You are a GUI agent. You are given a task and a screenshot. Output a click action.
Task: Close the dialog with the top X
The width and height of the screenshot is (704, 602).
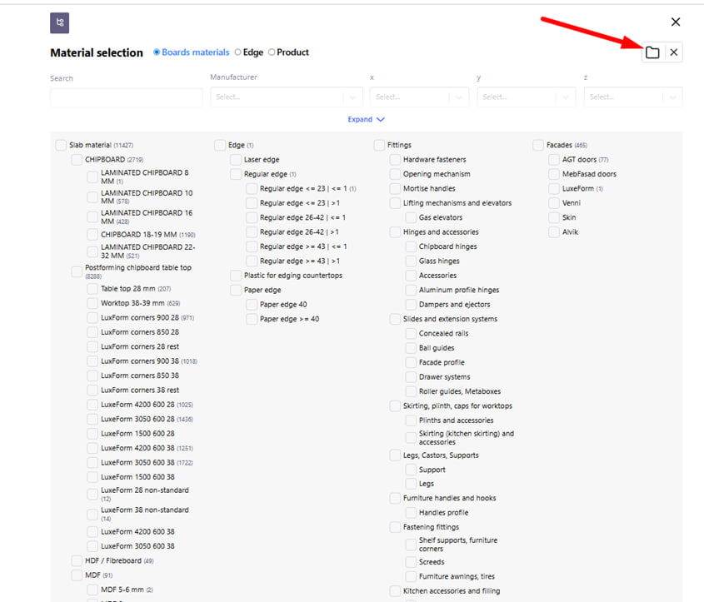[676, 22]
